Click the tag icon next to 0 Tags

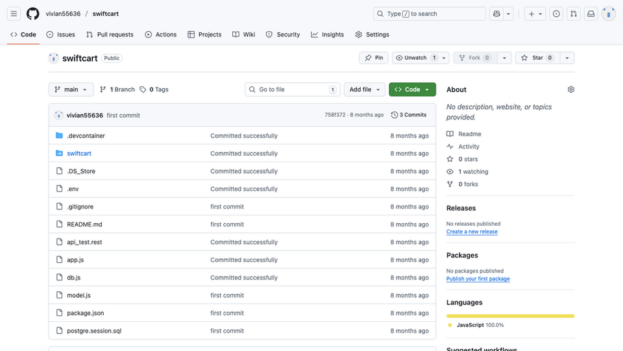pos(143,90)
